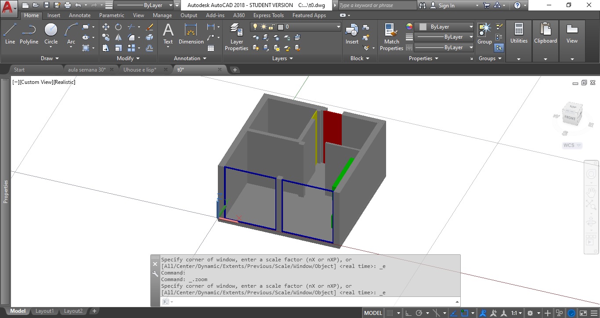Click the Save icon in quick access toolbar

click(47, 5)
